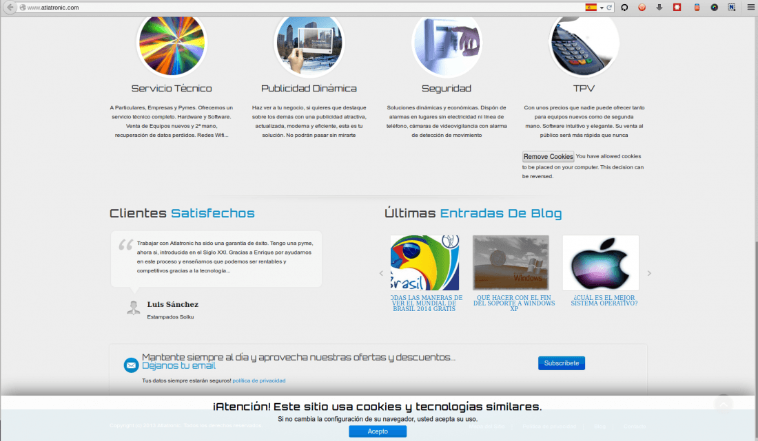Image resolution: width=758 pixels, height=441 pixels.
Task: Open the dropdown arrow next to the flag
Action: pyautogui.click(x=602, y=8)
